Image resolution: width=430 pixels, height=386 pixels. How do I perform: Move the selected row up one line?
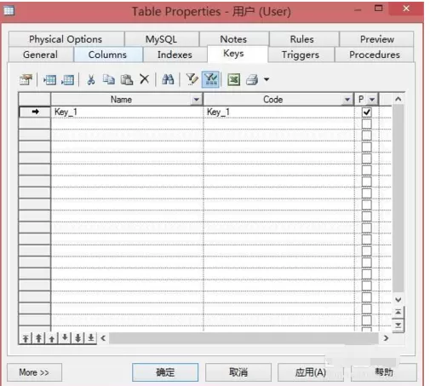52,338
